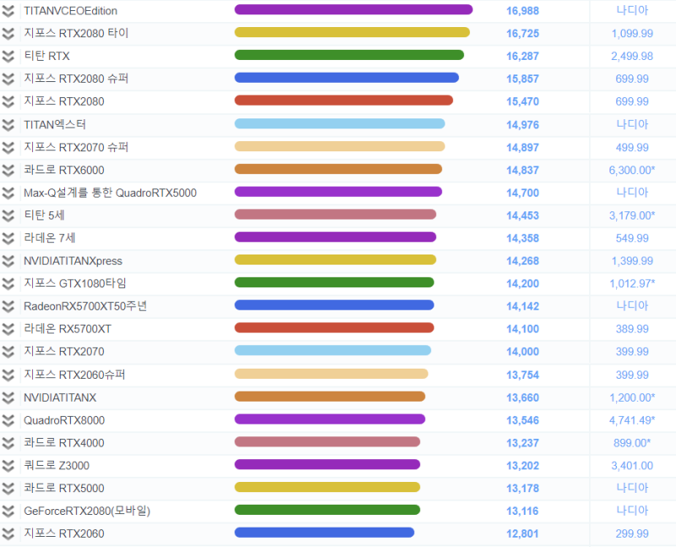Click the score 16,287
Viewport: 676px width, 547px height.
pos(522,56)
